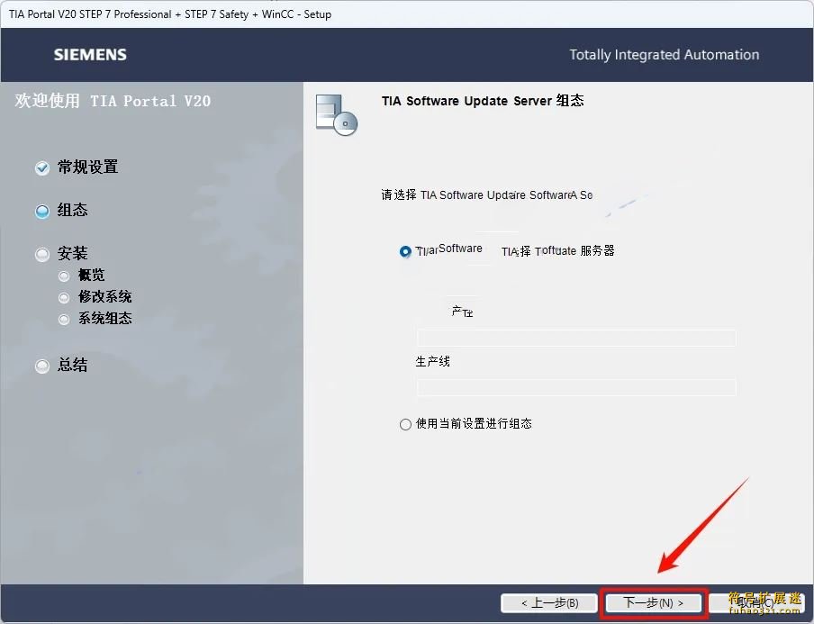This screenshot has width=814, height=624.
Task: Click the blue step indicator beside 组态
Action: click(x=42, y=212)
